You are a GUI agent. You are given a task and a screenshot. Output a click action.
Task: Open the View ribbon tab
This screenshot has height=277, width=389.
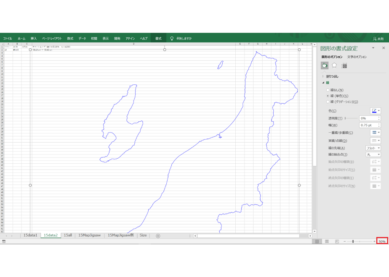(106, 39)
